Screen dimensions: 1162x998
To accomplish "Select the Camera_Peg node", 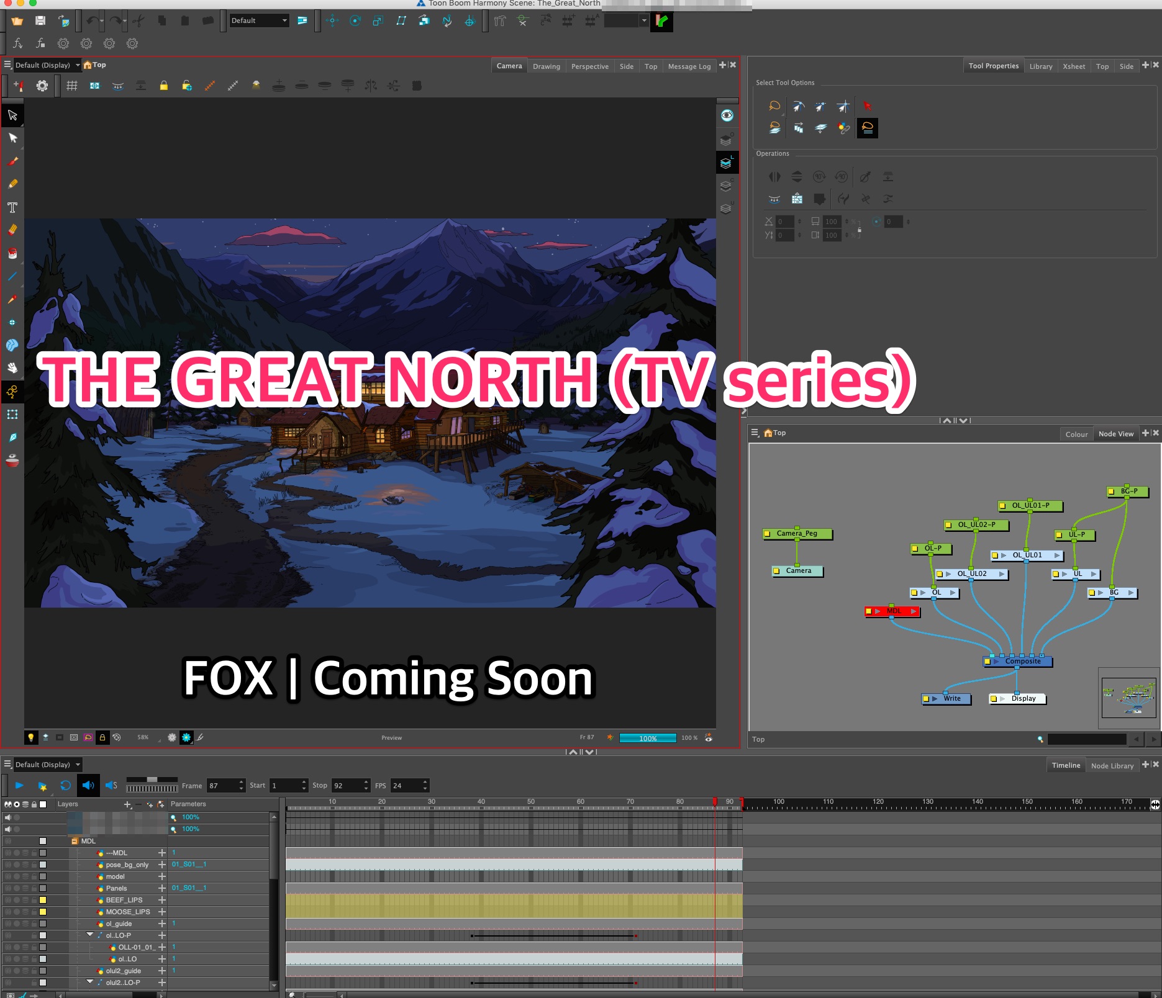I will 797,534.
